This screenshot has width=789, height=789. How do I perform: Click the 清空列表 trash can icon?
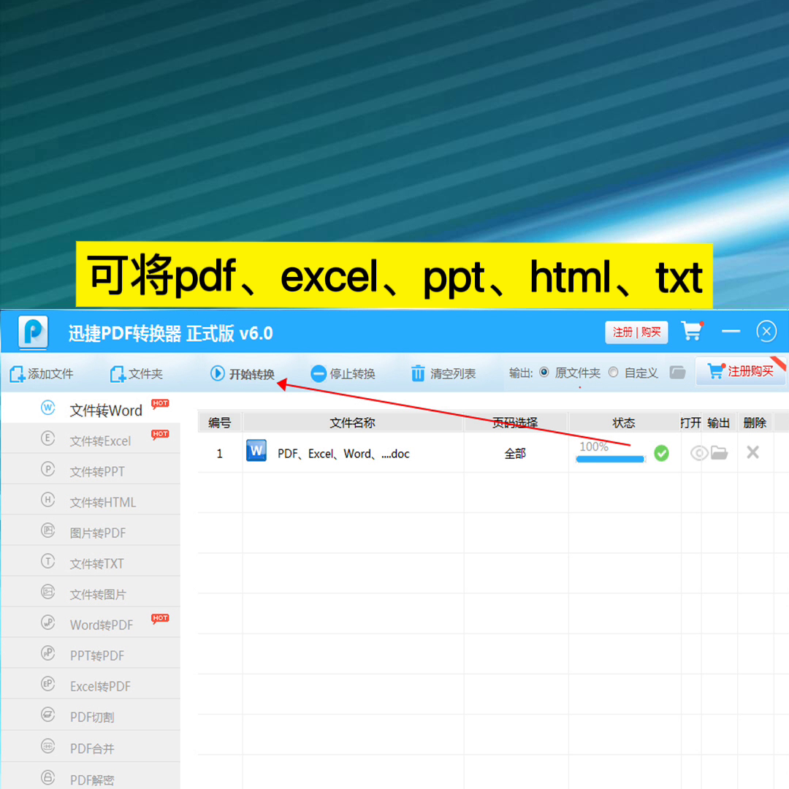click(418, 373)
